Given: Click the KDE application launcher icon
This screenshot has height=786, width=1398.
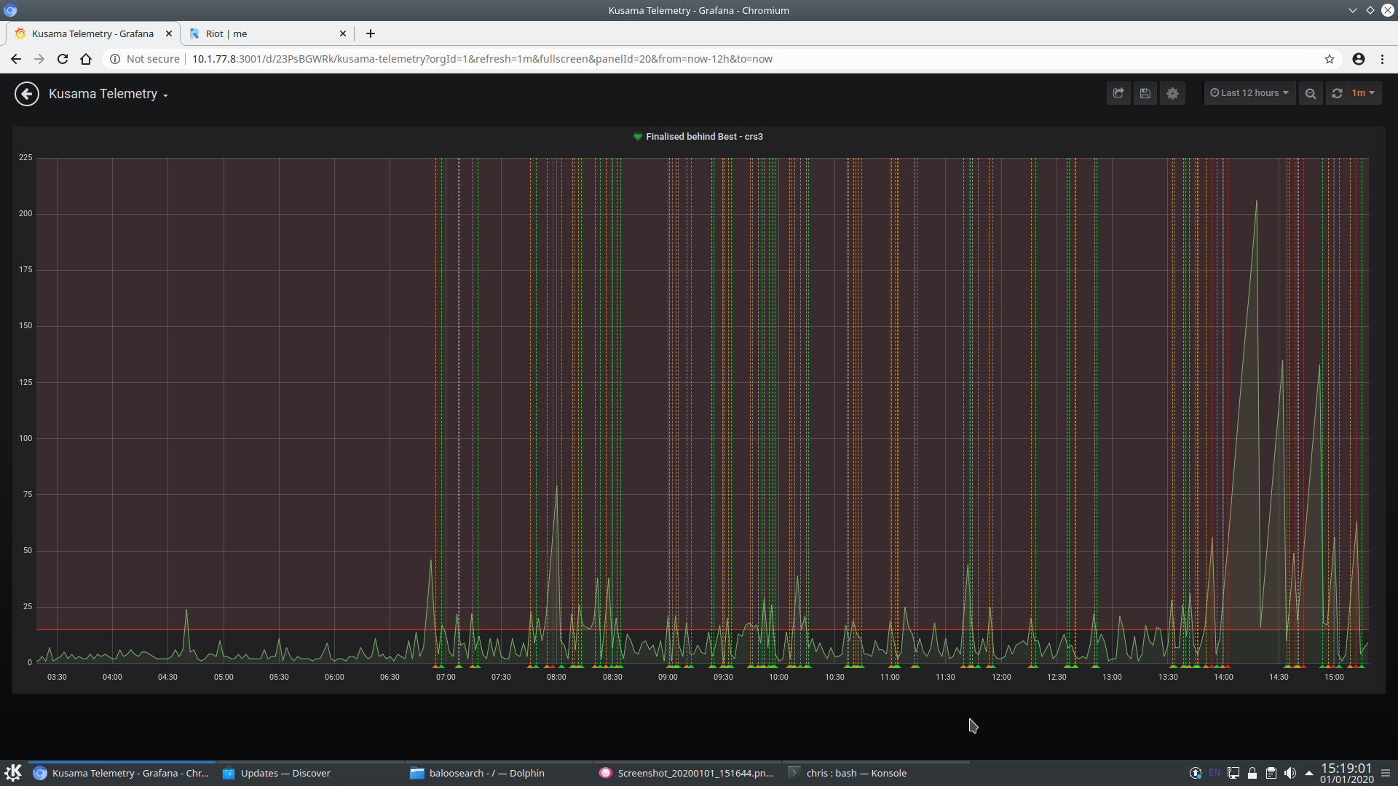Looking at the screenshot, I should (x=14, y=772).
